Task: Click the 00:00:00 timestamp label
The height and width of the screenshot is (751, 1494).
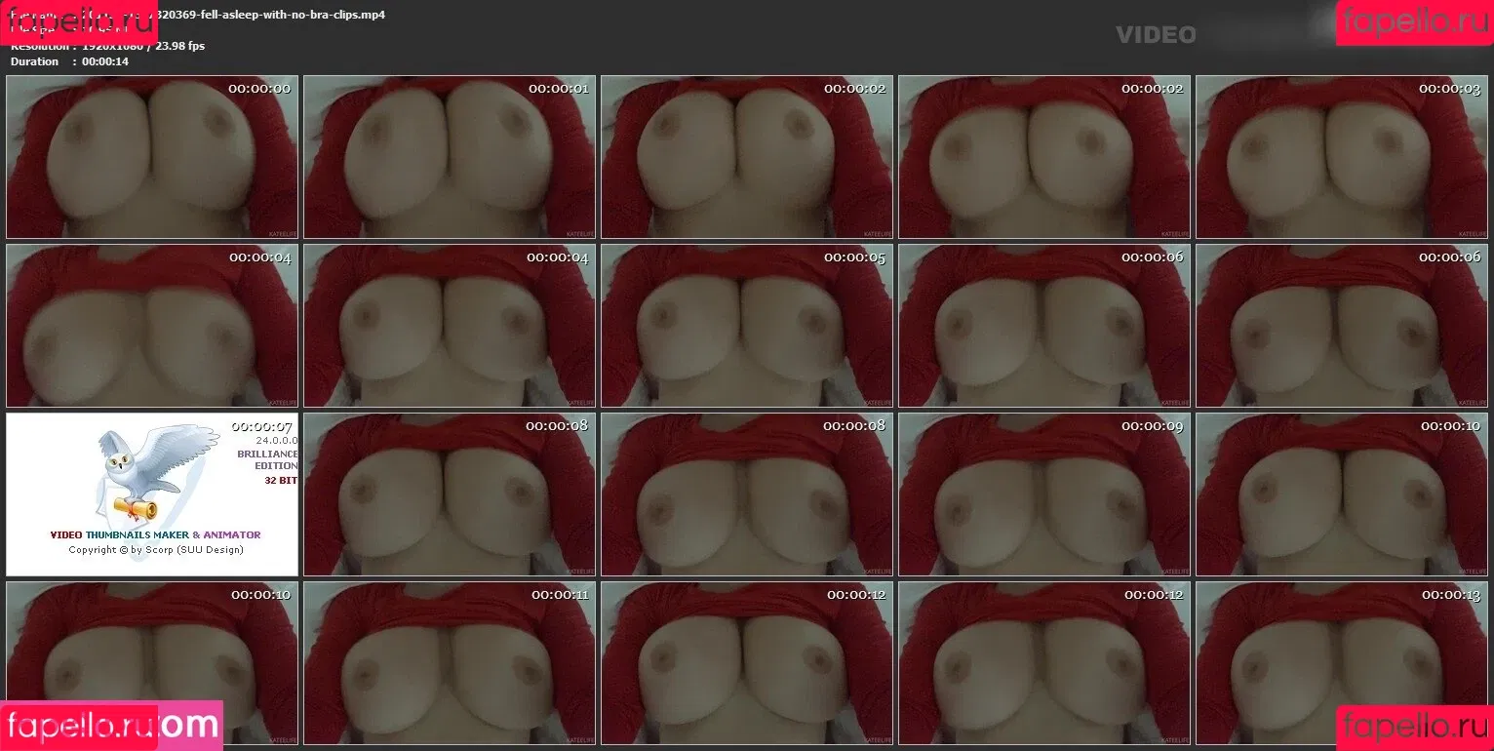Action: [x=259, y=89]
